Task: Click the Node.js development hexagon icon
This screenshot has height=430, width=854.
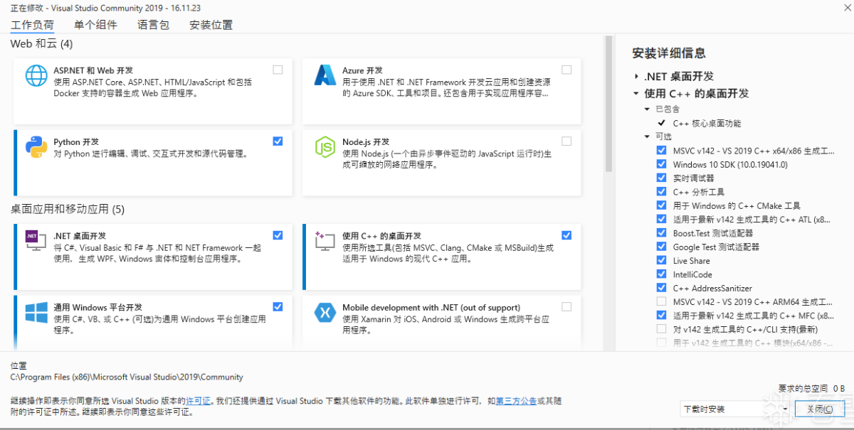Action: (325, 146)
